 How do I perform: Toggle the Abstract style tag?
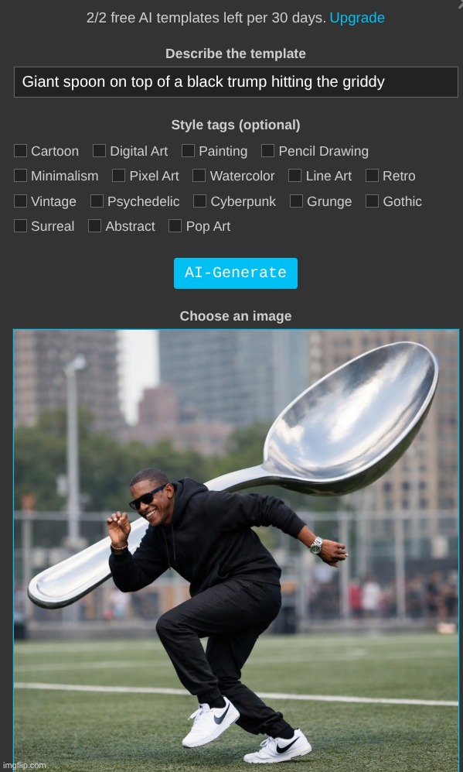point(94,226)
